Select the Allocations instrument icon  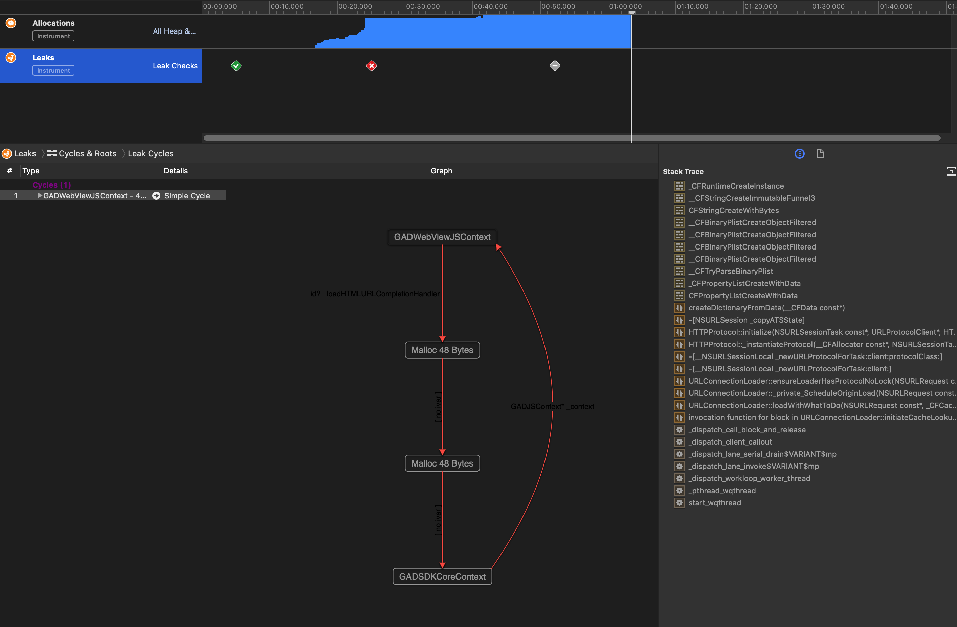pos(10,23)
